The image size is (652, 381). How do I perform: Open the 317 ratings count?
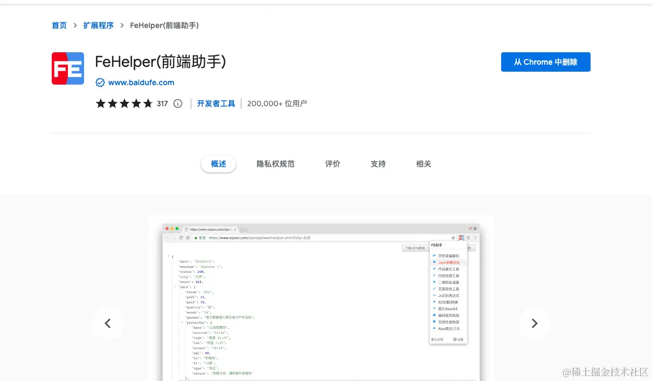(162, 103)
